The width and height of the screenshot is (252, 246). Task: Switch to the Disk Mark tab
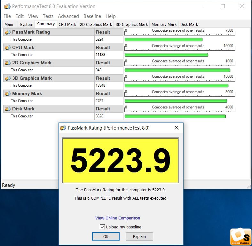(x=189, y=24)
